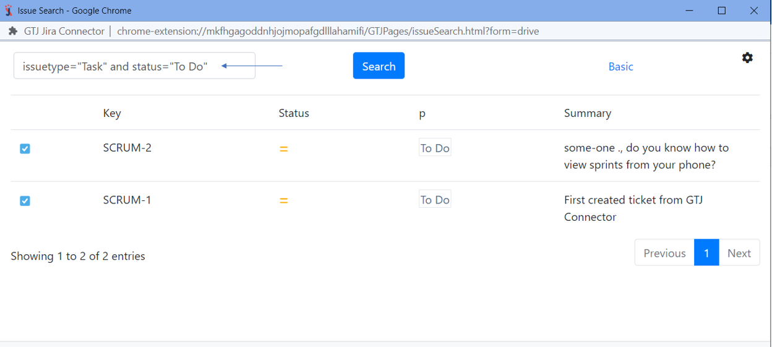
Task: Sort by the Summary column header
Action: coord(587,113)
